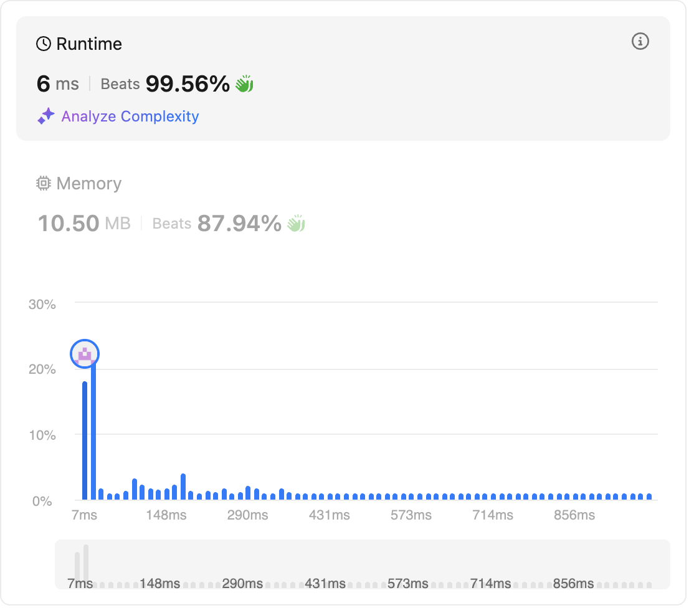This screenshot has width=694, height=608.
Task: Open the Analyze Complexity link
Action: (130, 116)
